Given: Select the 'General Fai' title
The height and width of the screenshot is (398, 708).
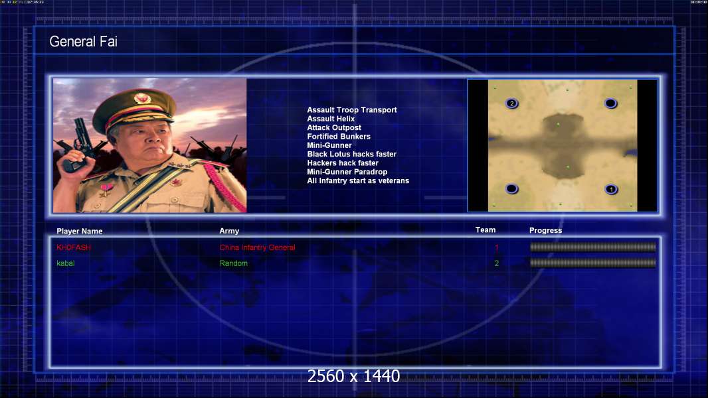Looking at the screenshot, I should pos(83,42).
